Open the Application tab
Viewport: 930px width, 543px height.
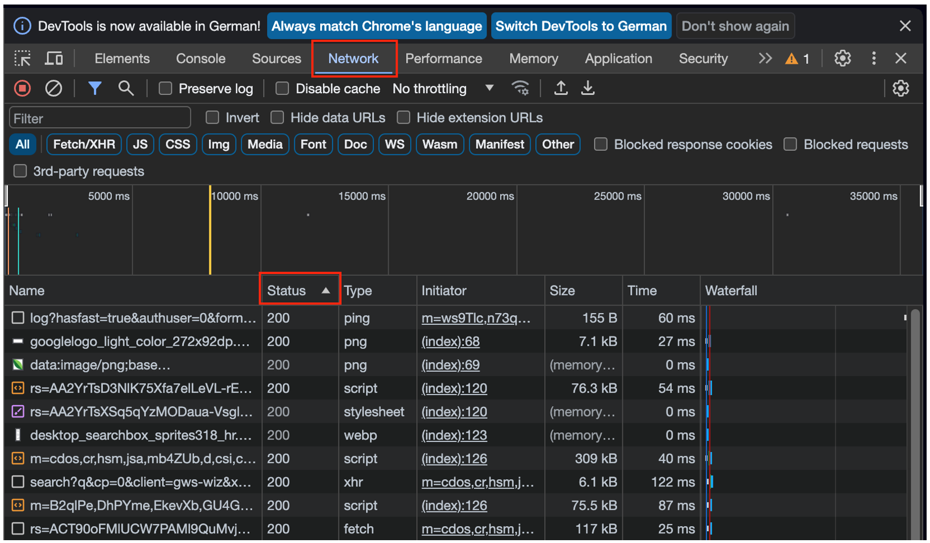tap(618, 58)
